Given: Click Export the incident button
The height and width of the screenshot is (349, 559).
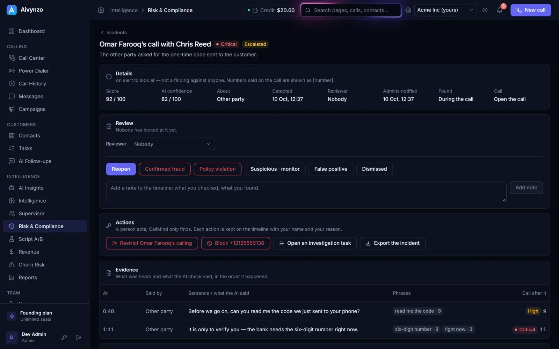Looking at the screenshot, I should [x=392, y=243].
